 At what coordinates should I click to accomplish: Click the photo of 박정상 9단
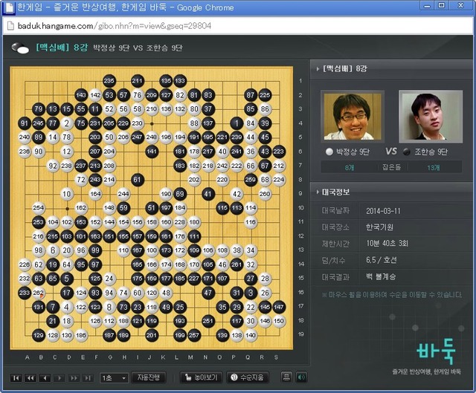pyautogui.click(x=353, y=117)
